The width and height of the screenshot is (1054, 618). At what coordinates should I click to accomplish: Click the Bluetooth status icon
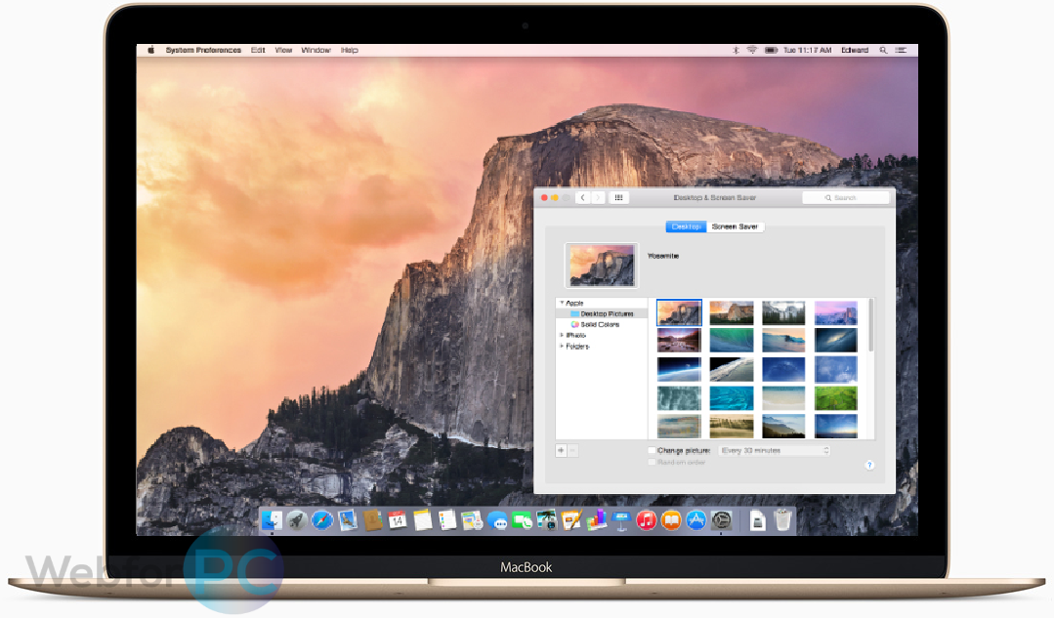tap(736, 50)
